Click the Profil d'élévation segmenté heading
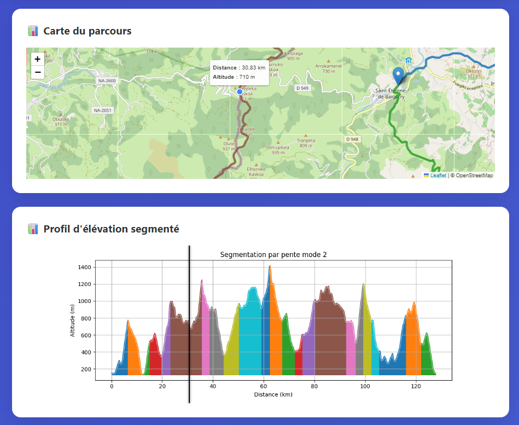The image size is (519, 425). 111,229
